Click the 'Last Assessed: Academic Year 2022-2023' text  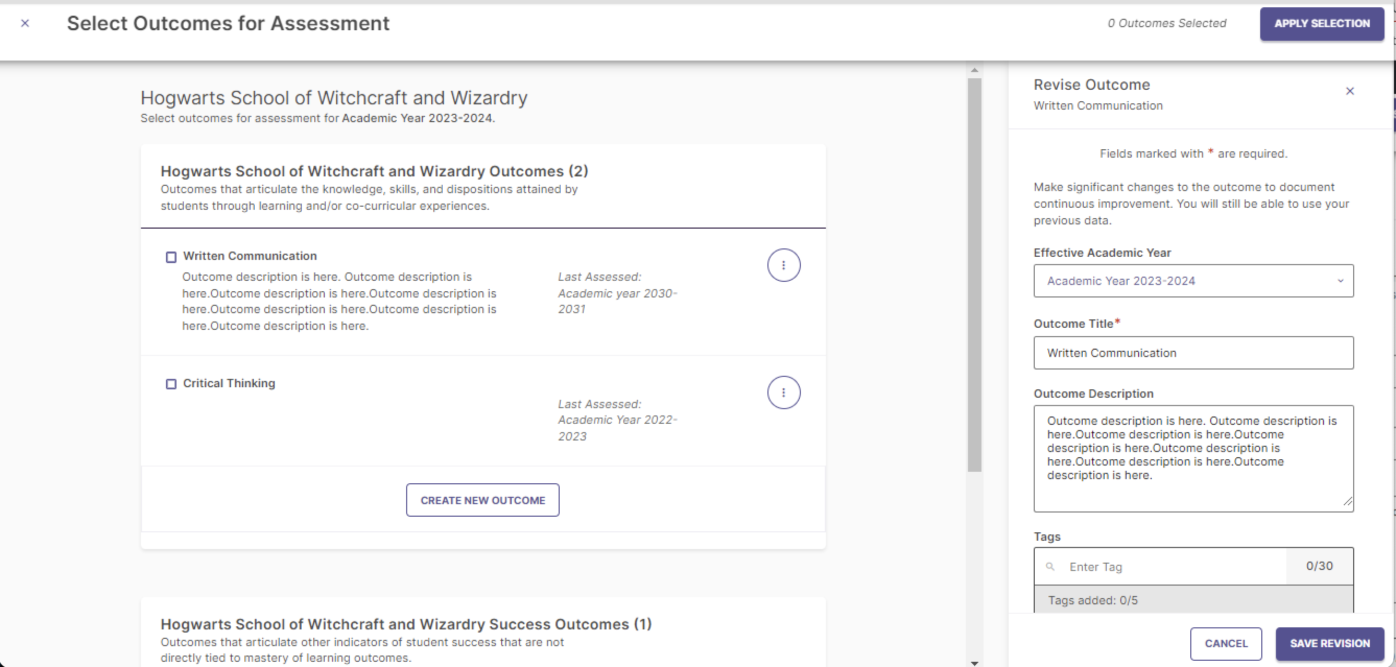click(x=618, y=420)
